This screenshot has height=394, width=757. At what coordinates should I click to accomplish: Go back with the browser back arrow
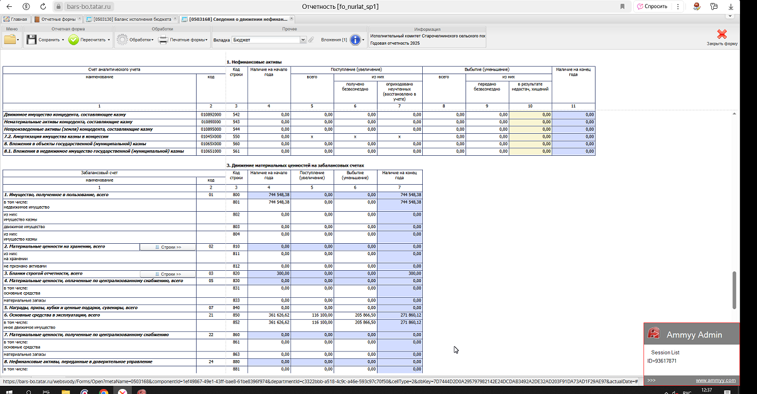[9, 6]
